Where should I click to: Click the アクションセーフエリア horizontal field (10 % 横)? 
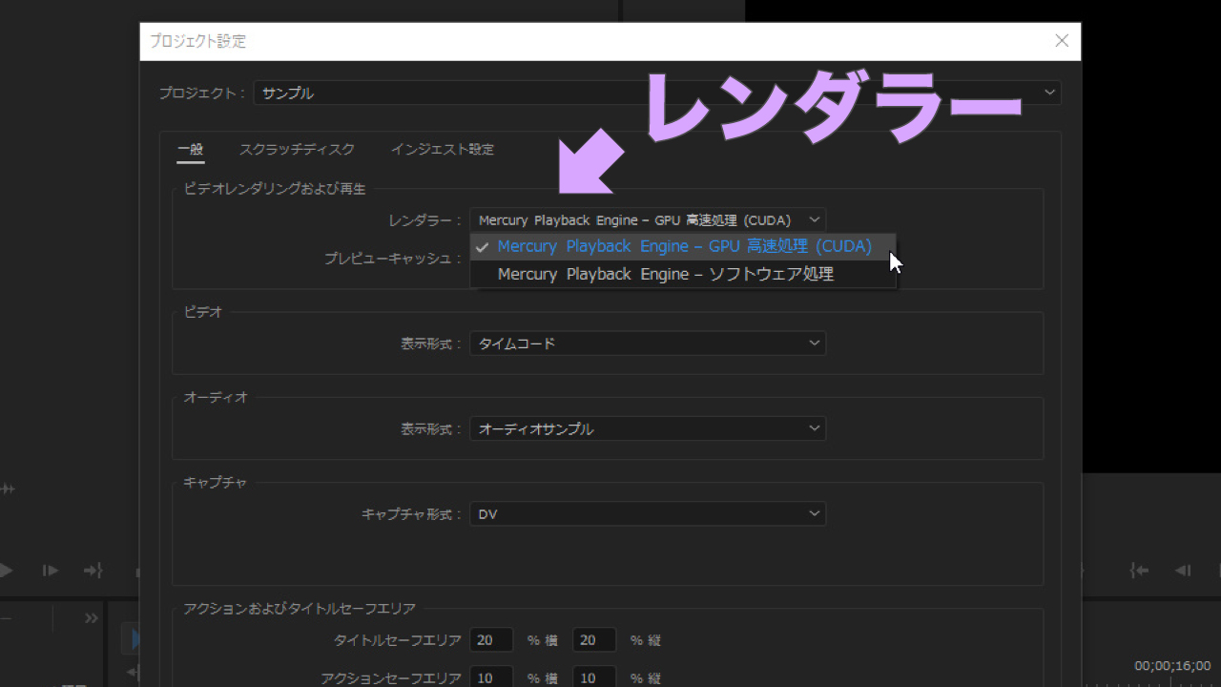point(491,678)
